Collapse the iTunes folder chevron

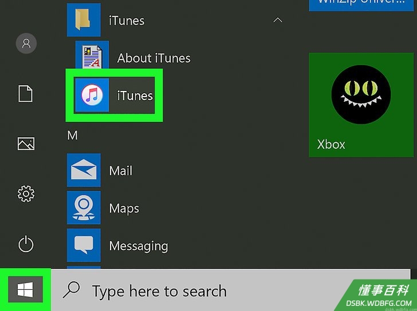[x=278, y=20]
